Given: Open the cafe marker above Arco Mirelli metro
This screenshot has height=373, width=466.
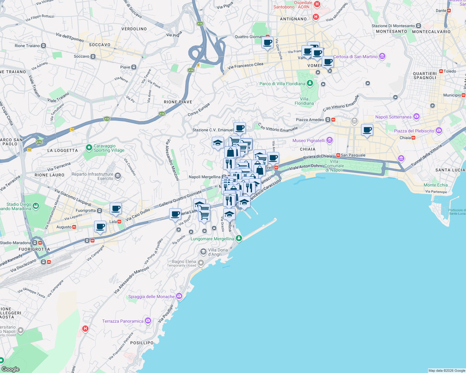Looking at the screenshot, I should coord(273,158).
